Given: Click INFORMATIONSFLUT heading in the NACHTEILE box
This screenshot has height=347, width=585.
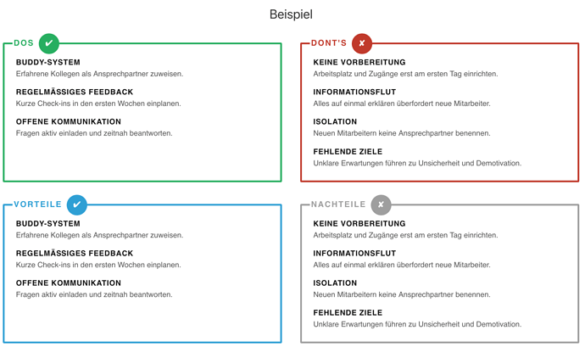Looking at the screenshot, I should (x=354, y=253).
